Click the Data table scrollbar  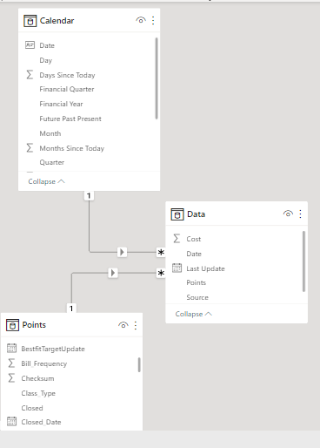303,261
